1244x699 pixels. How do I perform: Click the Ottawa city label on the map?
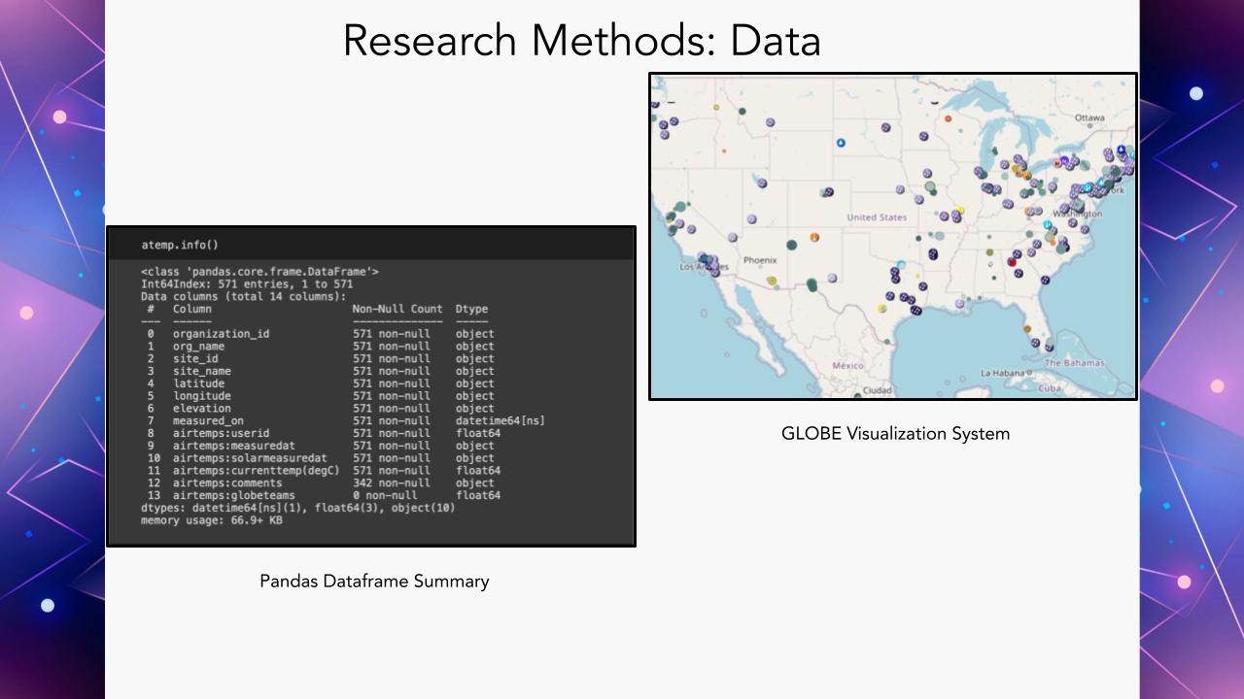(x=1089, y=117)
